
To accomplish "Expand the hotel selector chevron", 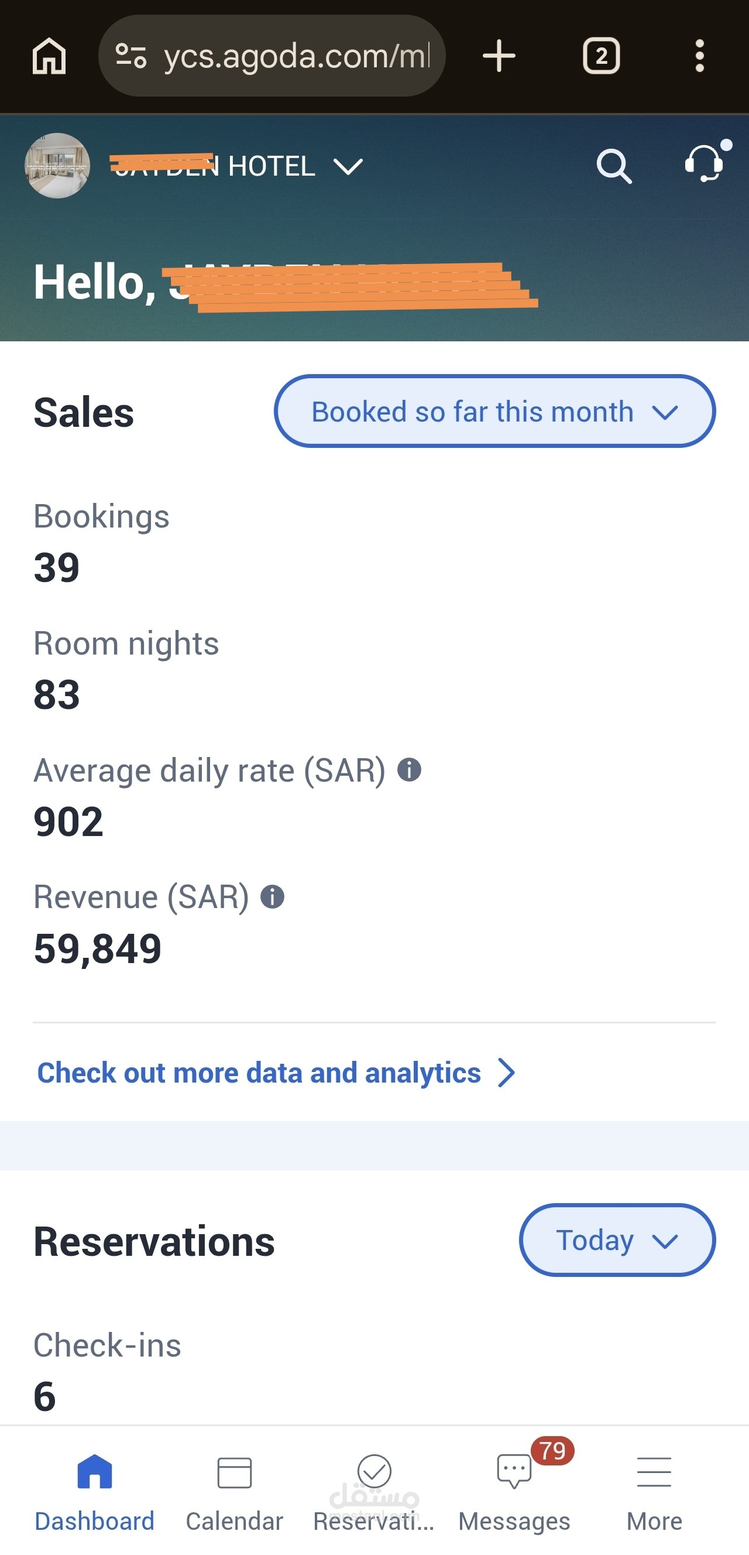I will 349,167.
